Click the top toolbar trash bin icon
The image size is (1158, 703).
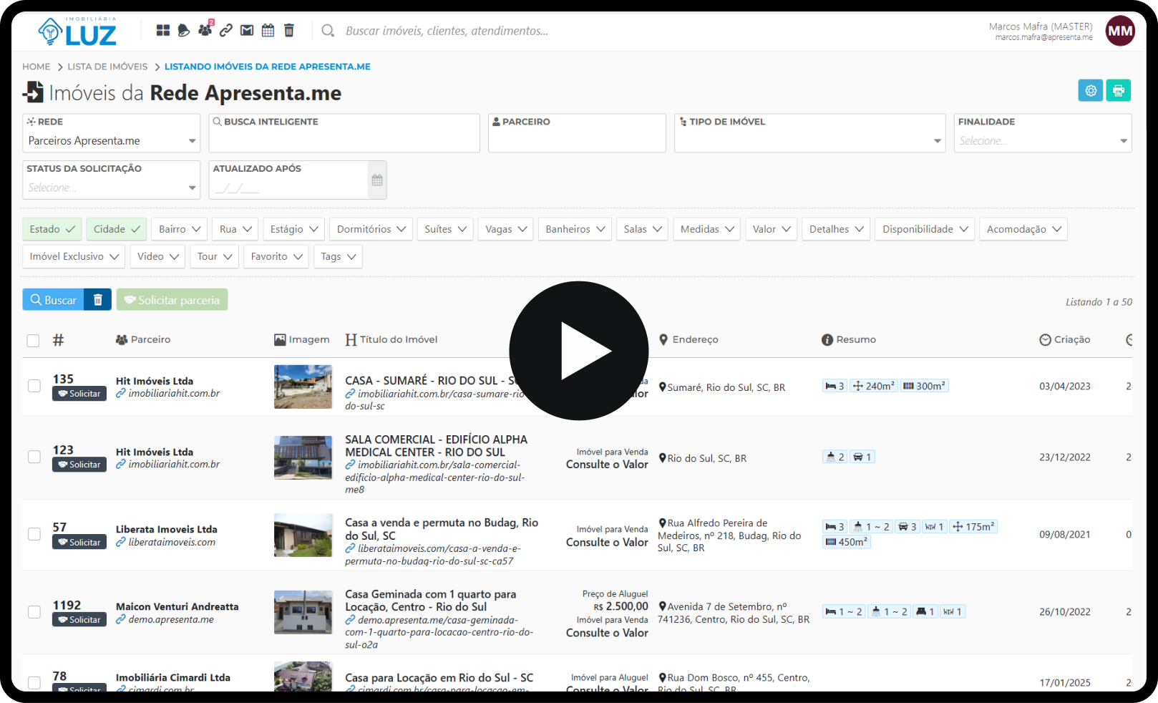(289, 30)
